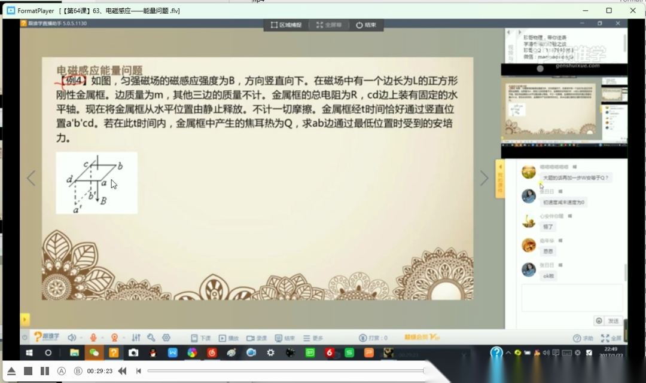646x383 pixels.
Task: Click the 区域捕捉 region capture button
Action: coord(287,25)
